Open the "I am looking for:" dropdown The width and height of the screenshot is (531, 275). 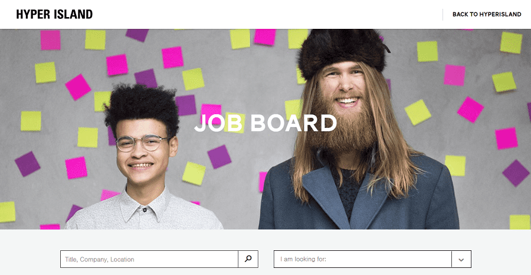372,259
